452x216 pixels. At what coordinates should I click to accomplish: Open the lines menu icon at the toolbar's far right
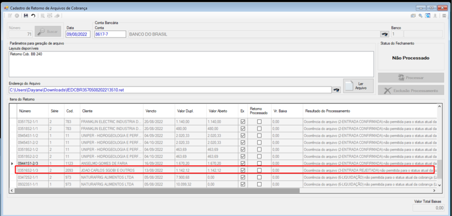445,16
